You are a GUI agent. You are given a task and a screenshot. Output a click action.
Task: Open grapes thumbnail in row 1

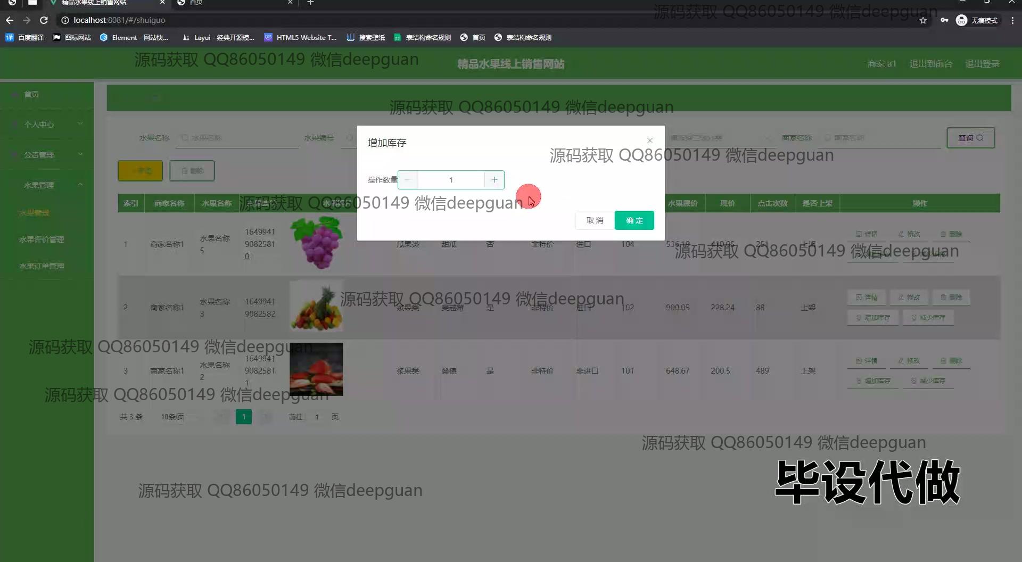[317, 242]
